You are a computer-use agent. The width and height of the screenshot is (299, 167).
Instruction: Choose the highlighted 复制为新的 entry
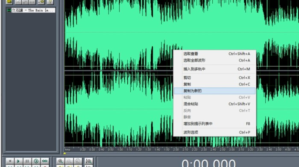click(x=215, y=91)
